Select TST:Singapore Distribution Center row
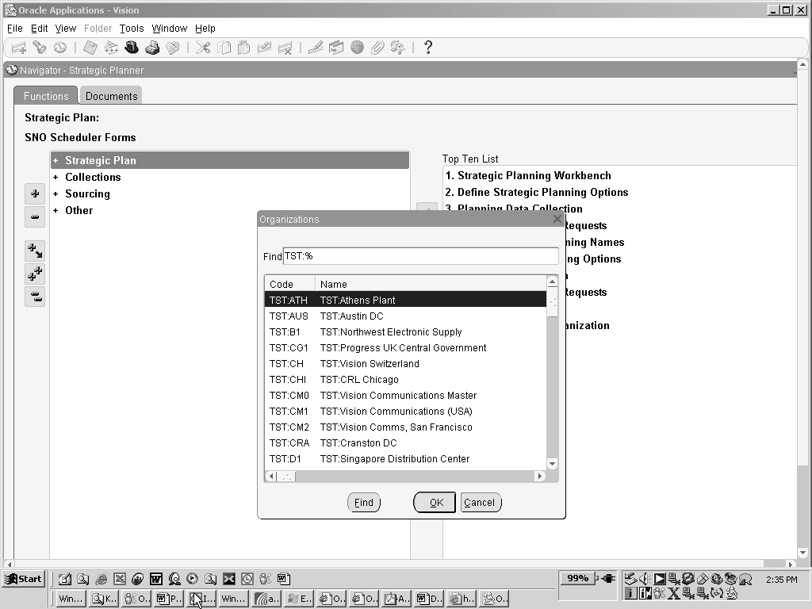This screenshot has height=609, width=812. [x=405, y=459]
